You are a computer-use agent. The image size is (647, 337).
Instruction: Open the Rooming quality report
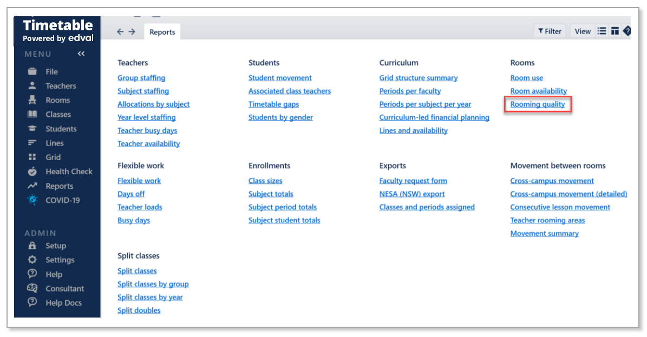click(538, 104)
